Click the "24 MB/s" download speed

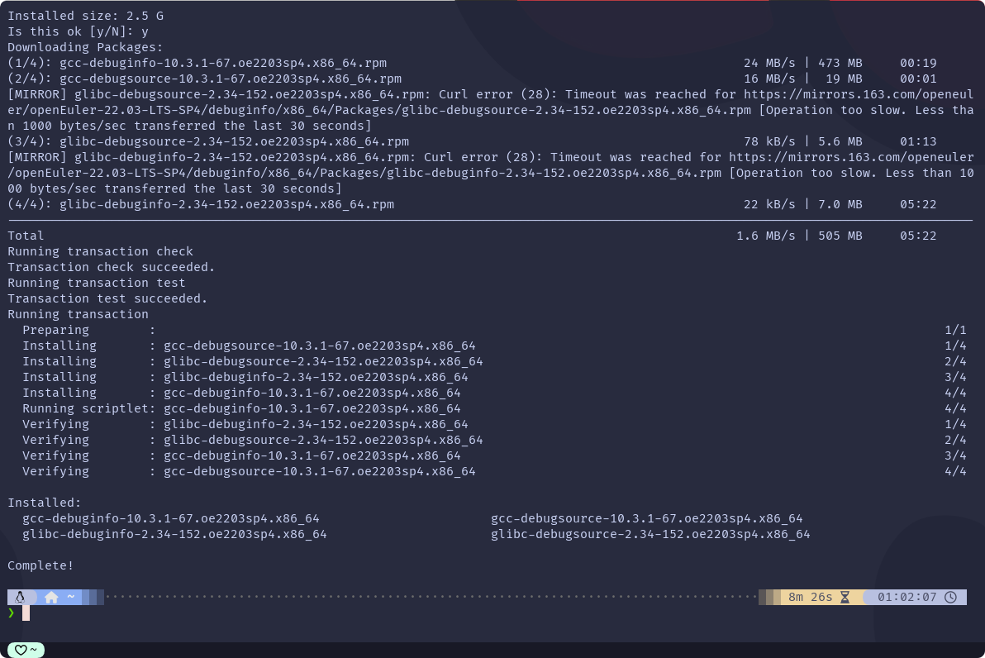[769, 63]
